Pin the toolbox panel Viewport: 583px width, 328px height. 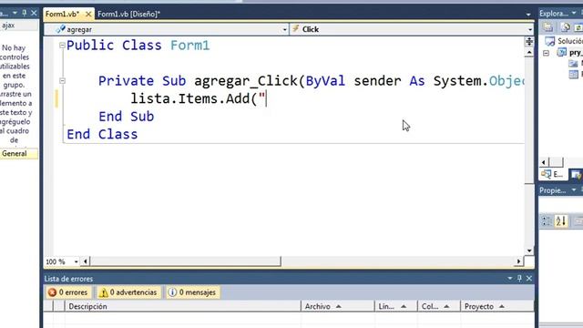click(x=25, y=13)
